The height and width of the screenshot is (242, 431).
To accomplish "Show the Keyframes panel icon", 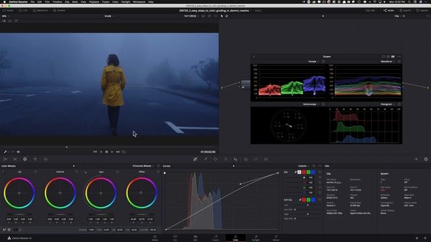I will coord(416,159).
